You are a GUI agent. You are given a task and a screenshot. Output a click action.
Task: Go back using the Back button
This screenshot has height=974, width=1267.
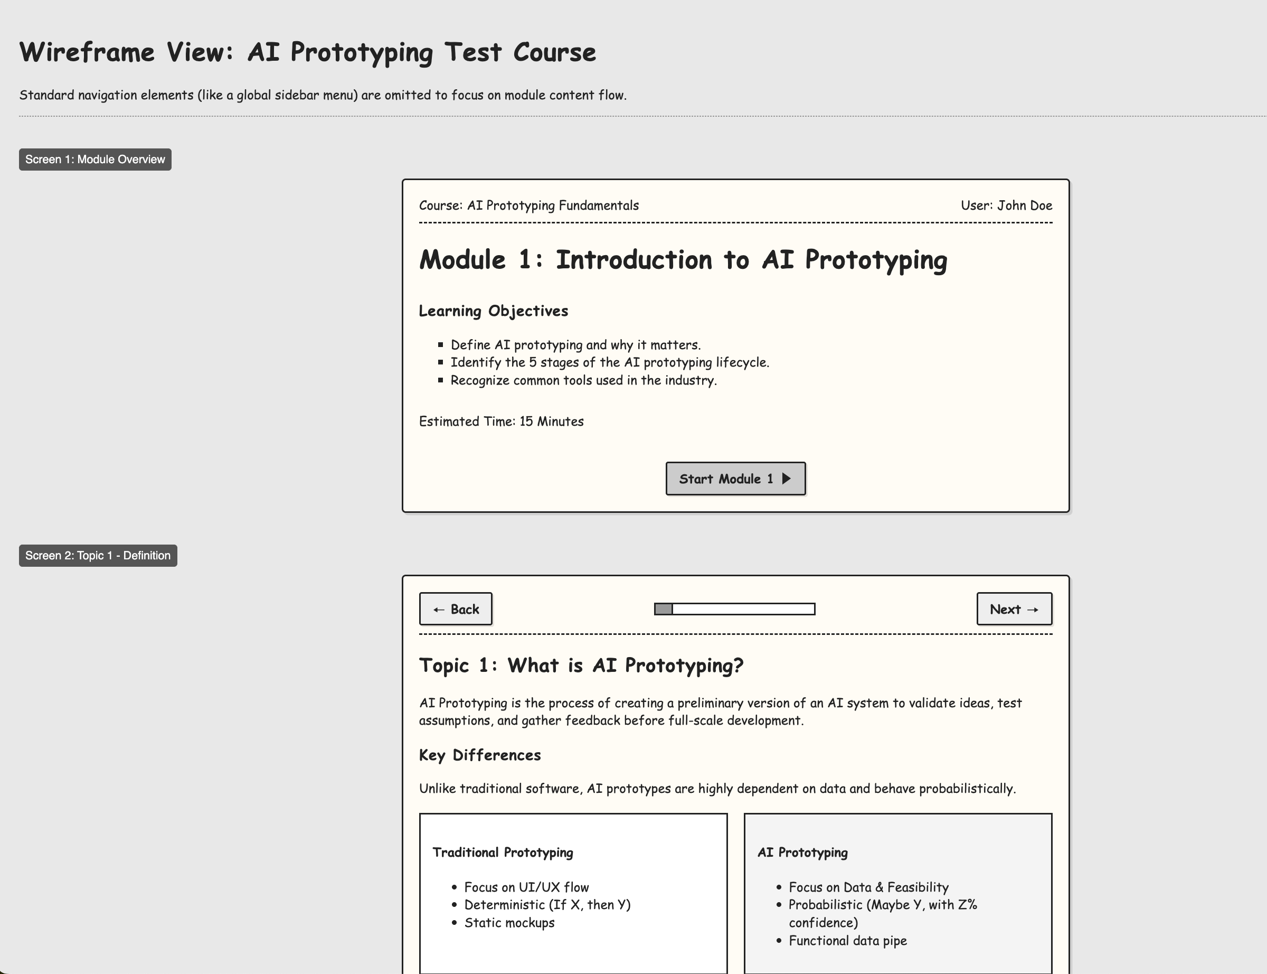[x=456, y=608]
